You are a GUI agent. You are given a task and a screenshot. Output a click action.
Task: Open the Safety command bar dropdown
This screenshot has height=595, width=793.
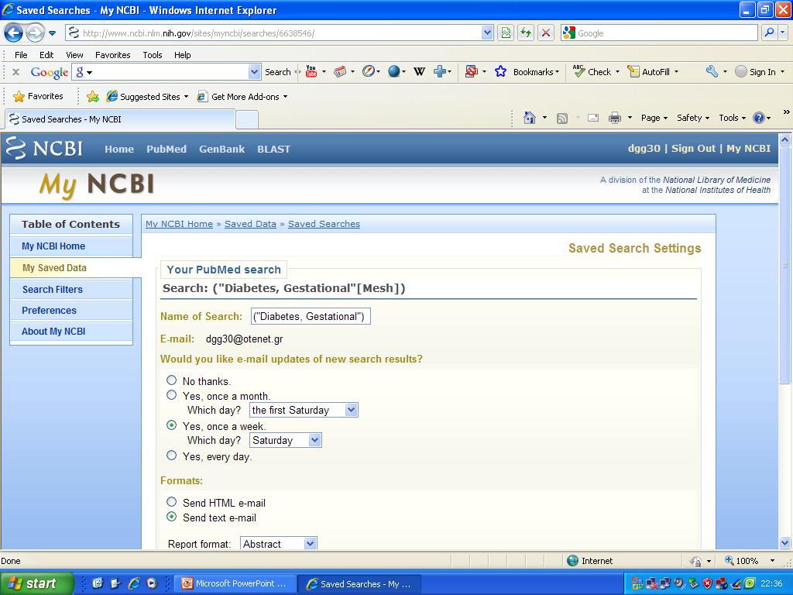(x=693, y=118)
